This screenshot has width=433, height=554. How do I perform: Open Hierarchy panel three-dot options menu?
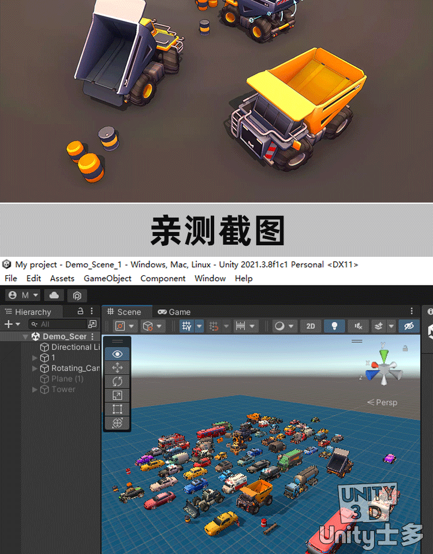(x=92, y=311)
